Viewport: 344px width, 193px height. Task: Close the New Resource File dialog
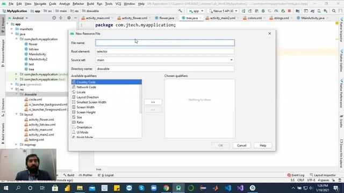point(270,33)
